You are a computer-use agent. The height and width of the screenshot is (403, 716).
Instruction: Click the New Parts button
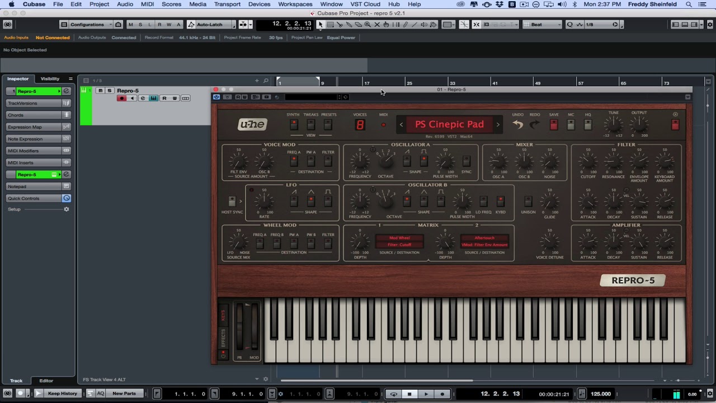pos(124,393)
